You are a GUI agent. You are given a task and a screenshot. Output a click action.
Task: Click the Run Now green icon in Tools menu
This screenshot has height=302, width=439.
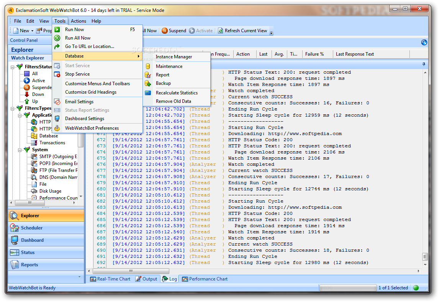point(57,30)
